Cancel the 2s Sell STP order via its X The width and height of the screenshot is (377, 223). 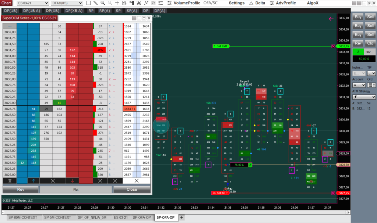(x=333, y=193)
